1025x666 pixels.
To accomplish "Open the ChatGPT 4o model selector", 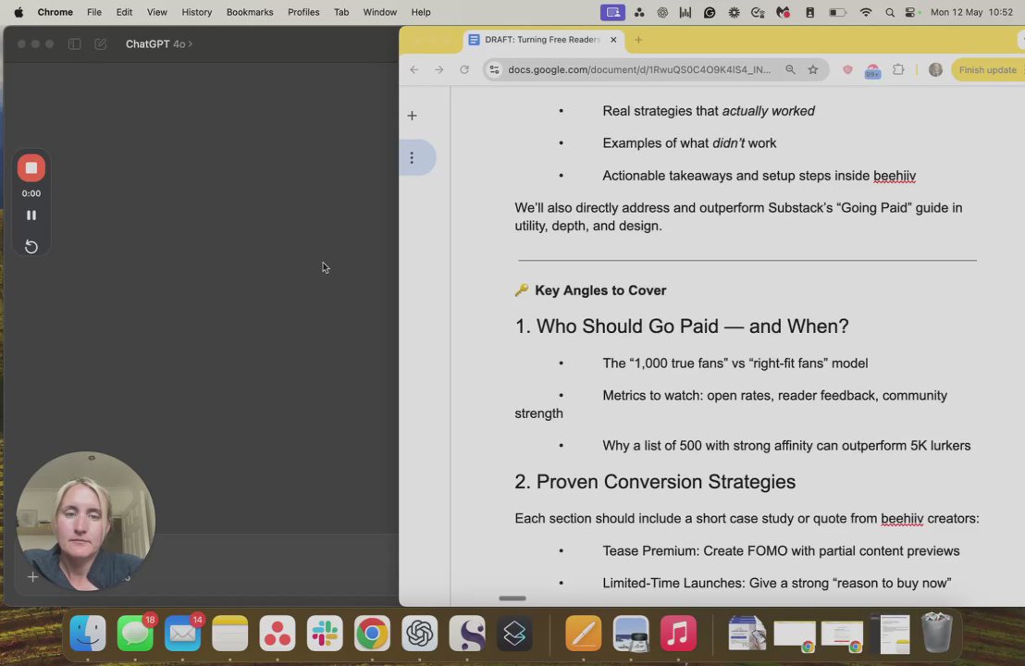I will [159, 43].
